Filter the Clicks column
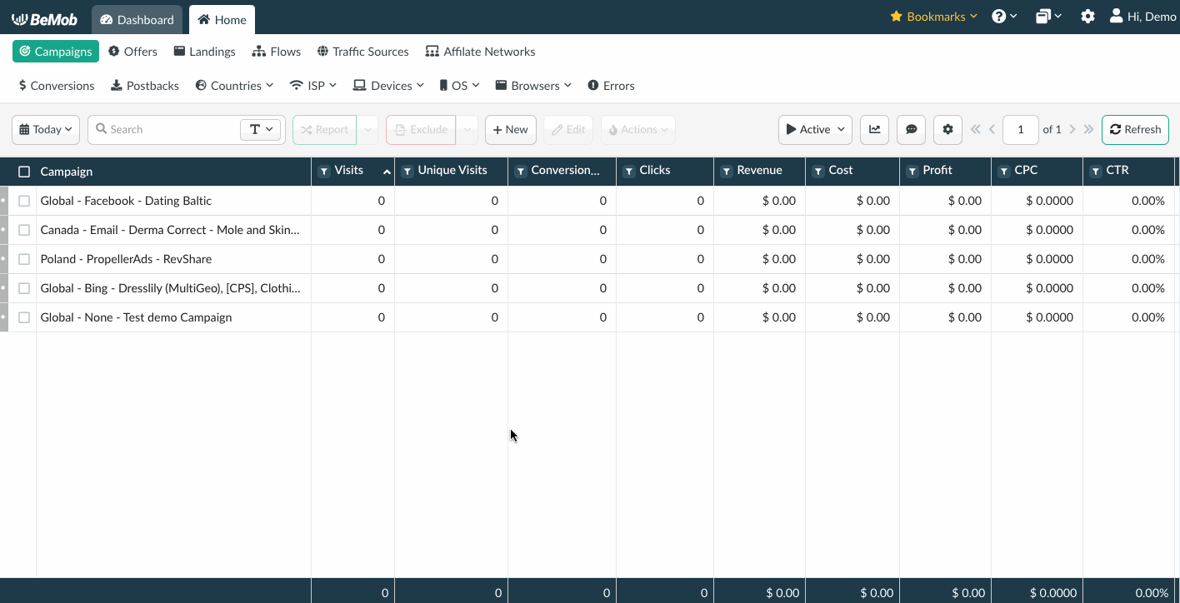The width and height of the screenshot is (1180, 603). point(629,171)
